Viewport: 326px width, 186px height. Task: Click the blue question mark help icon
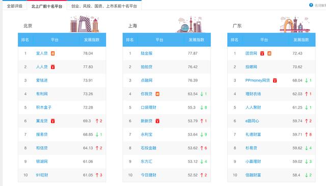click(311, 5)
